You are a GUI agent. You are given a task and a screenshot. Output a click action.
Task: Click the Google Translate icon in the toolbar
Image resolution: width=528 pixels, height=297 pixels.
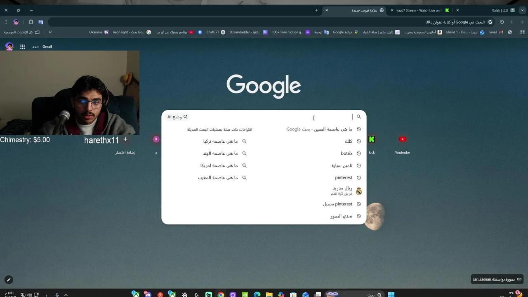click(x=40, y=22)
